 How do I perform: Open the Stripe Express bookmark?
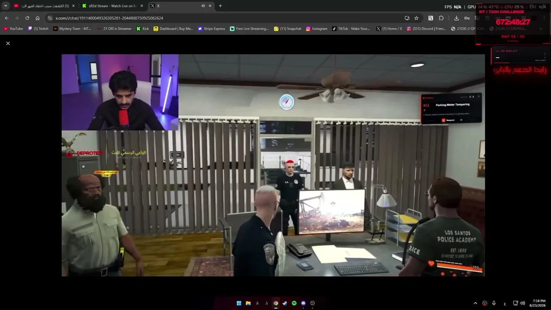pyautogui.click(x=211, y=29)
